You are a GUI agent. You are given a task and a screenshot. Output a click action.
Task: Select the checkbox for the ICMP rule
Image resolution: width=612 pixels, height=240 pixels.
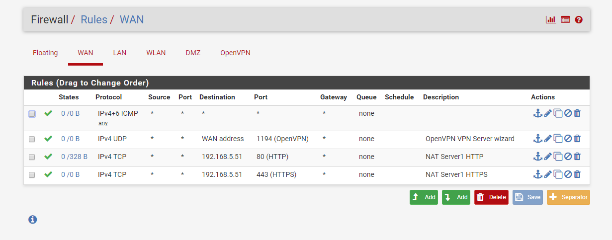point(32,114)
